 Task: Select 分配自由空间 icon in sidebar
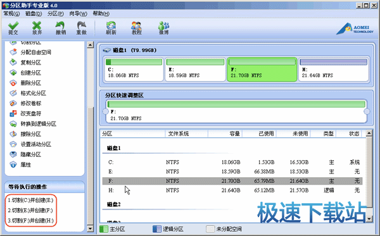(13, 52)
